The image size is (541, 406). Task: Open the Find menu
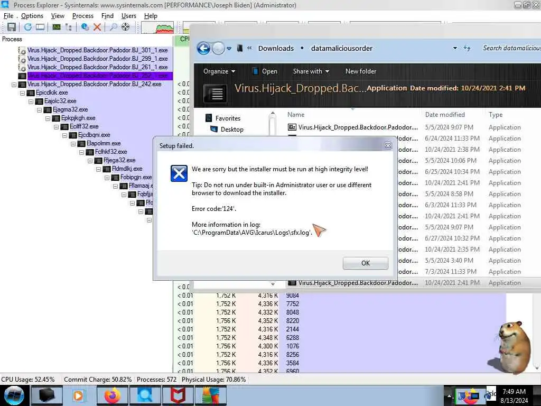click(x=107, y=16)
